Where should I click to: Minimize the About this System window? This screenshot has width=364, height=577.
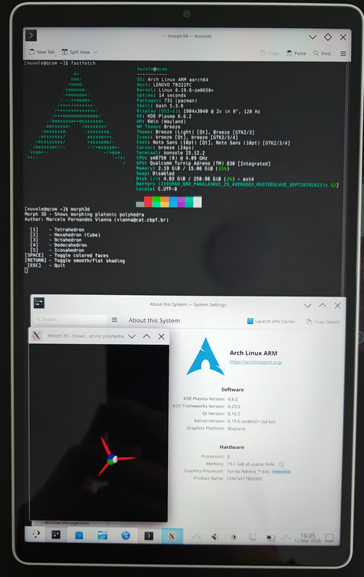click(308, 305)
